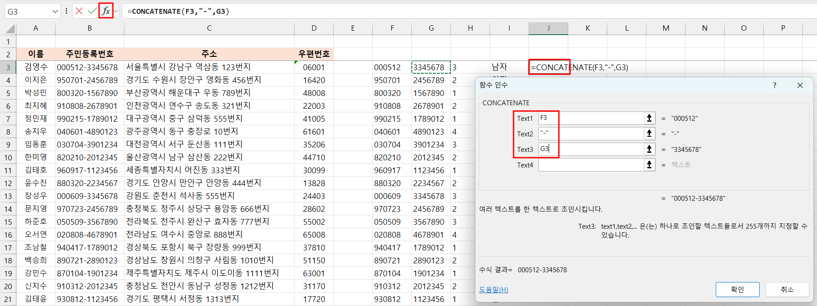Collapse dialog using Text3 range selector icon
817x306 pixels.
click(x=649, y=149)
